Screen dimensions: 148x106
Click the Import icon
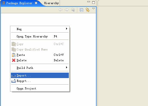click(14, 76)
